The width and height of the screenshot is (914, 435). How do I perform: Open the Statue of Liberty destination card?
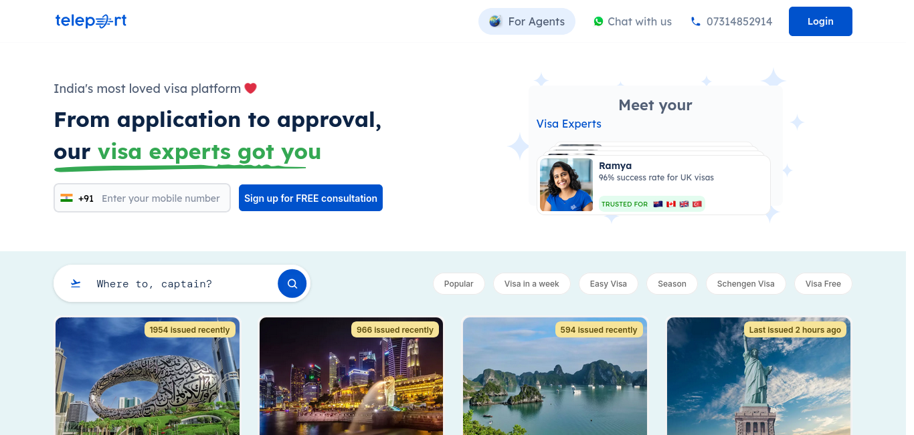pos(759,376)
